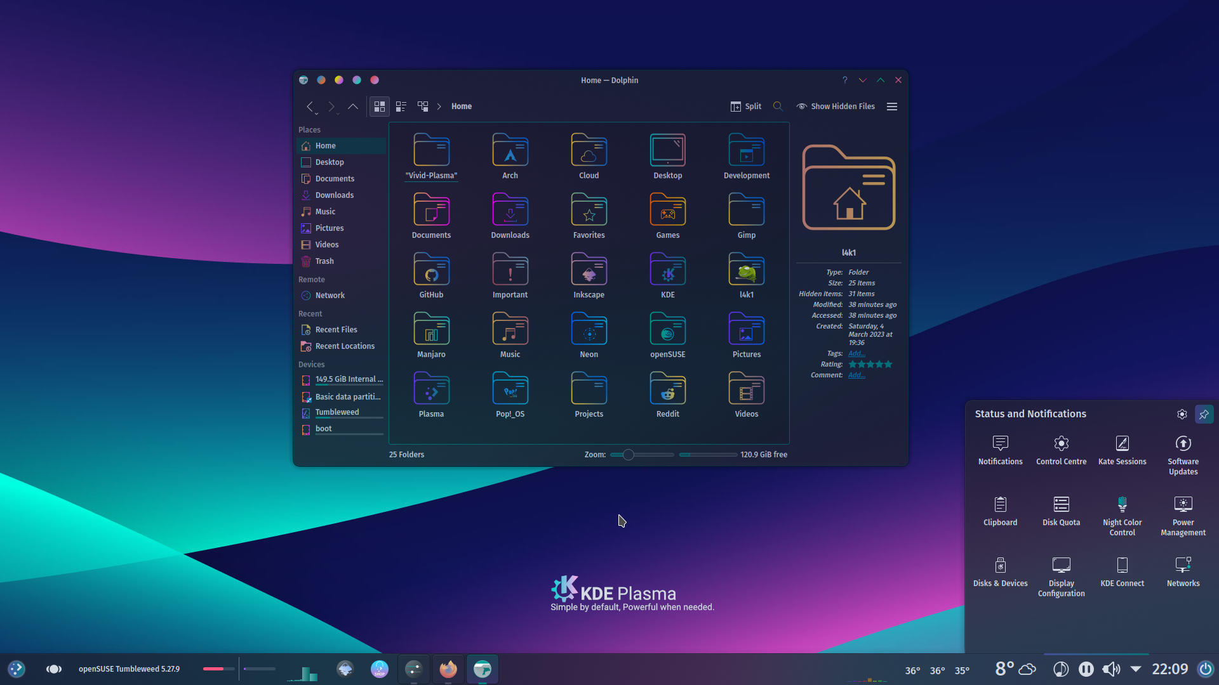Image resolution: width=1219 pixels, height=685 pixels.
Task: Open KDE Connect in the tray popup
Action: (1122, 573)
